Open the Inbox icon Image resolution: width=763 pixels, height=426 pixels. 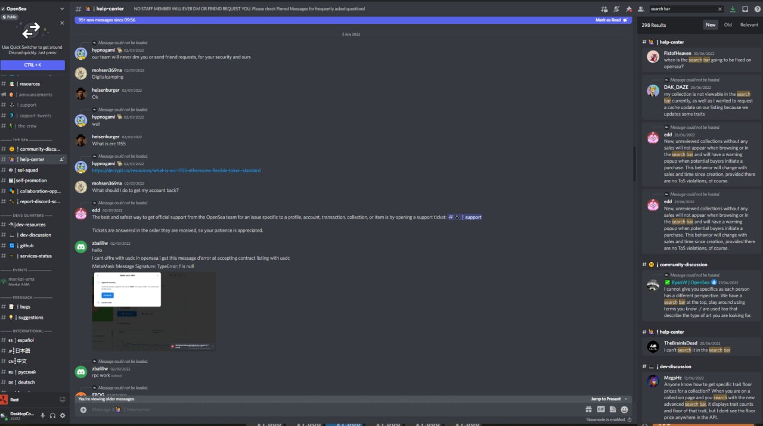pos(745,9)
